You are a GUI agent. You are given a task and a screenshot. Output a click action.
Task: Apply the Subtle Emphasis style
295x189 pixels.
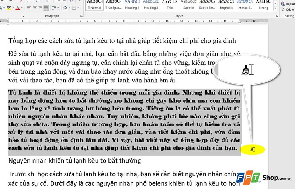click(207, 5)
